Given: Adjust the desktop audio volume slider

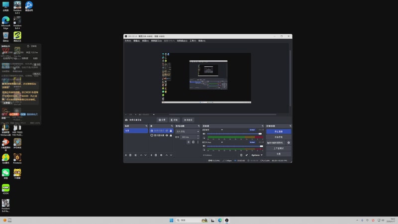Looking at the screenshot, I should (260, 133).
